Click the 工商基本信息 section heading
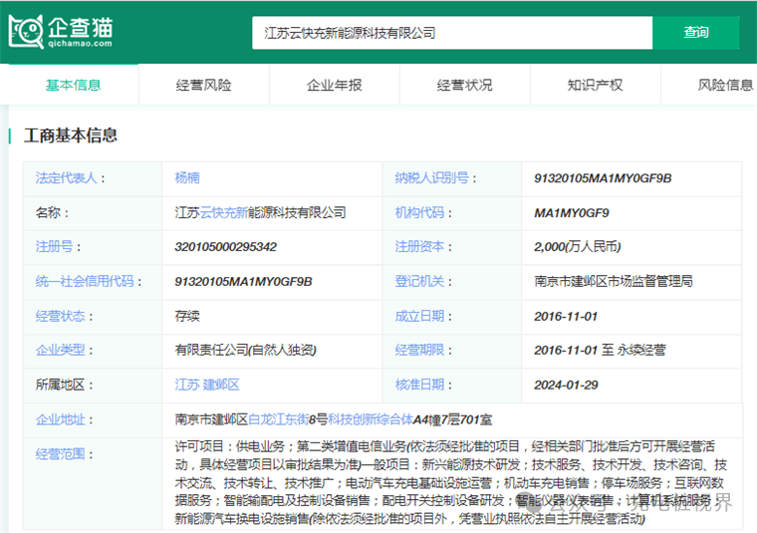Viewport: 757px width, 533px height. (x=71, y=135)
